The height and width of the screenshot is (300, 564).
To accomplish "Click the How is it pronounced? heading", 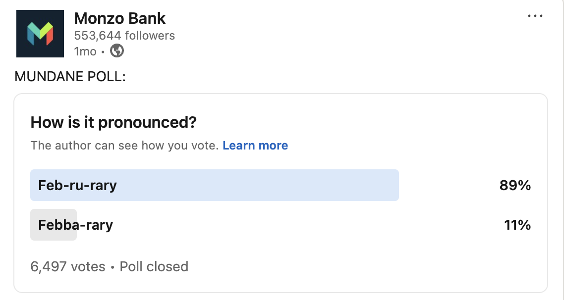I will pos(113,122).
